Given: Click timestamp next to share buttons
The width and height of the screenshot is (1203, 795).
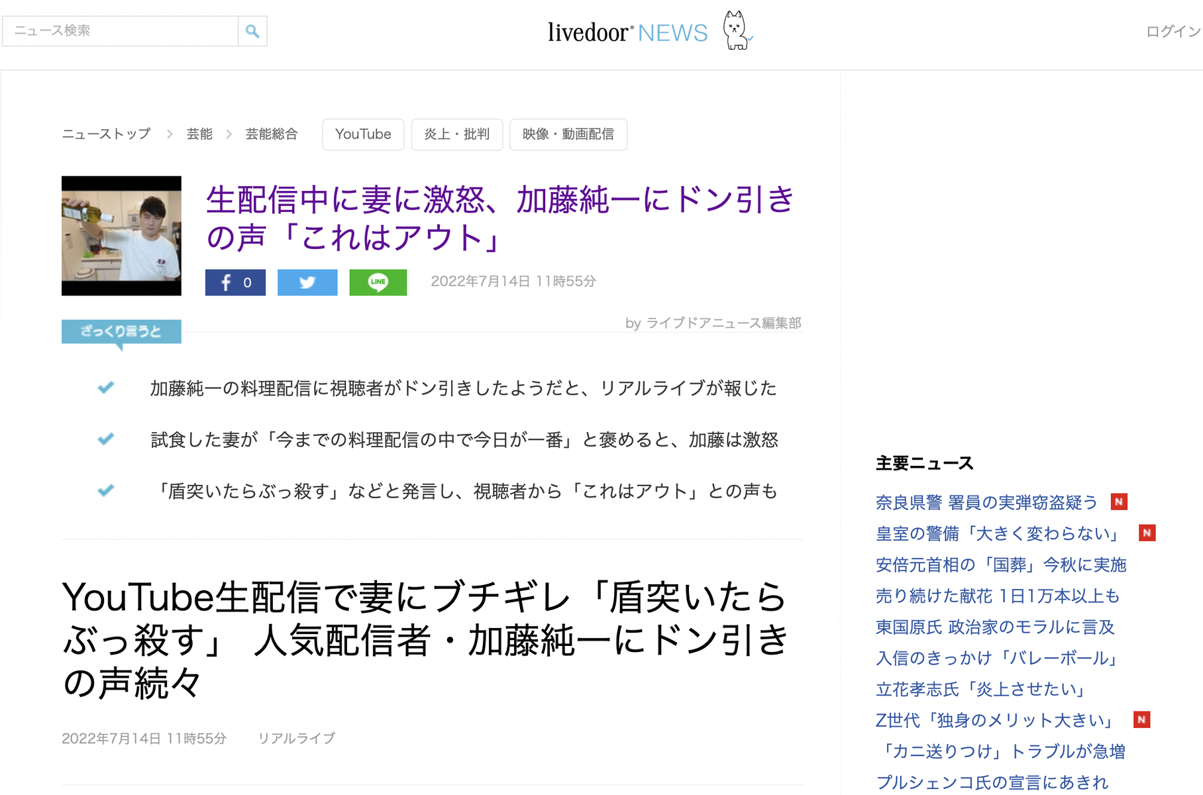Looking at the screenshot, I should click(x=513, y=282).
